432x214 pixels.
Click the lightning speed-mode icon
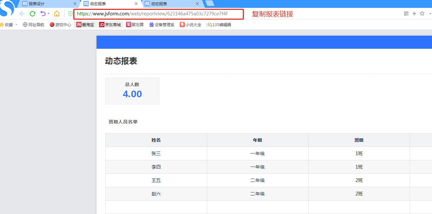414,14
